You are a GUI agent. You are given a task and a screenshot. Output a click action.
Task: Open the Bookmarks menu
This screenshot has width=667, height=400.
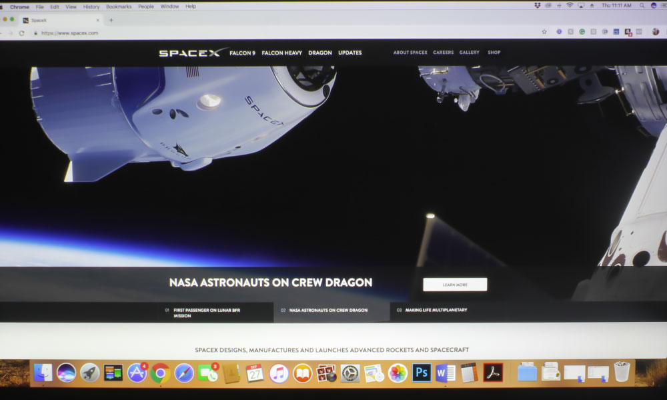pos(119,7)
